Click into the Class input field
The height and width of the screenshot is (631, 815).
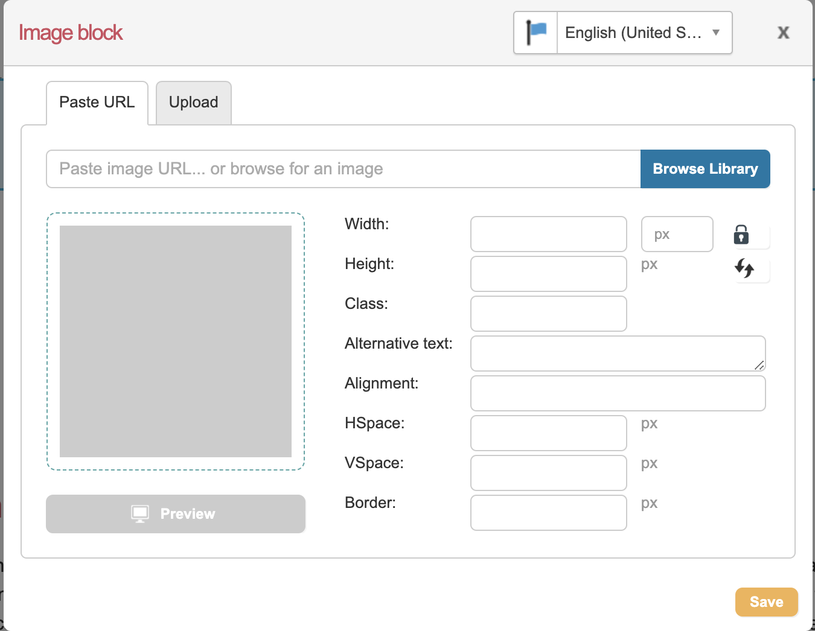tap(548, 314)
